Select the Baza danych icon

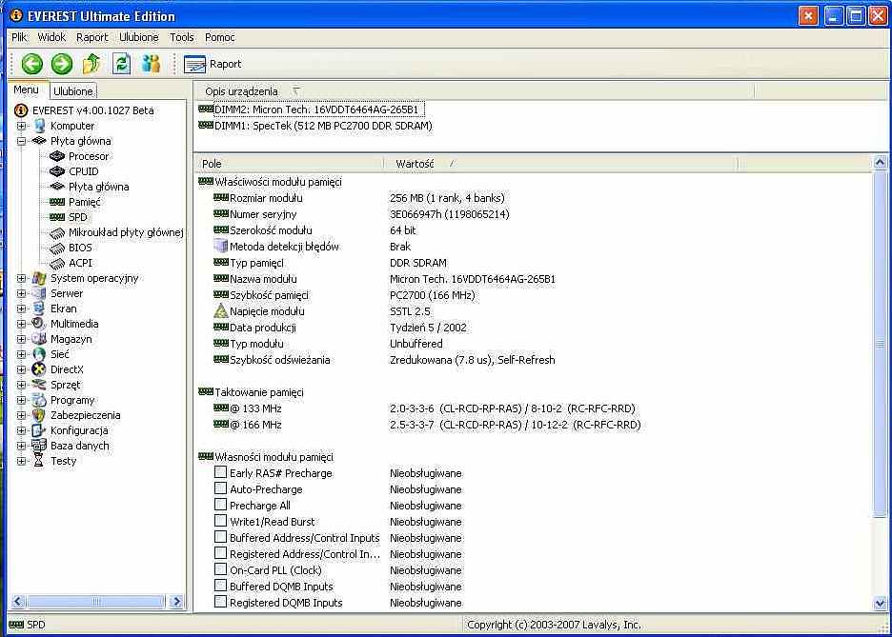click(x=39, y=446)
